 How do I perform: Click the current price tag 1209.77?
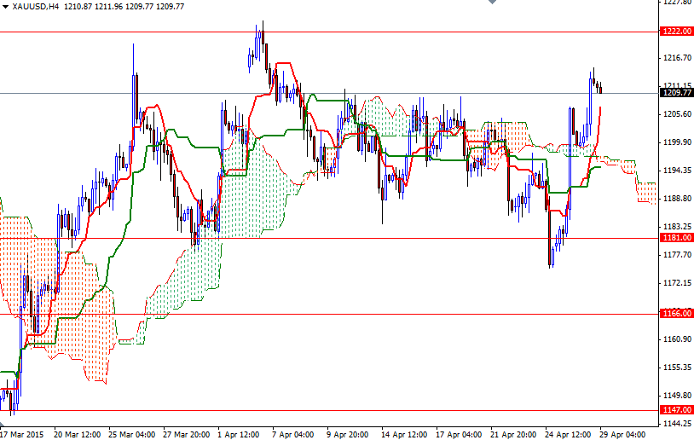click(676, 93)
